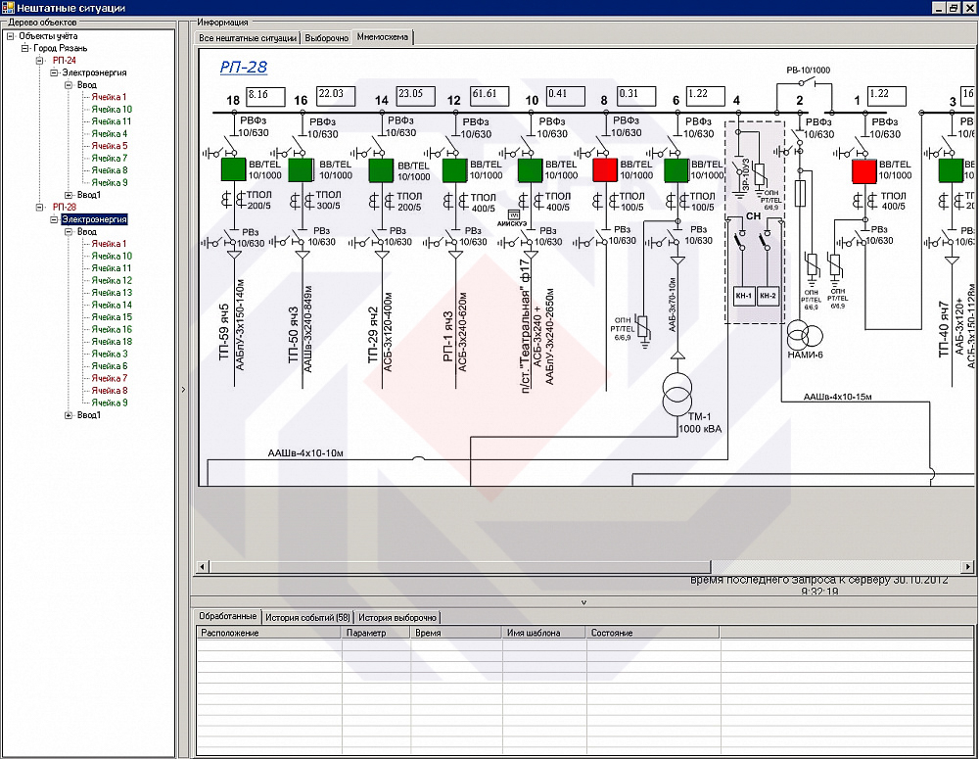This screenshot has height=759, width=979.
Task: Click the 61.61 value box of cell 12
Action: tap(489, 96)
